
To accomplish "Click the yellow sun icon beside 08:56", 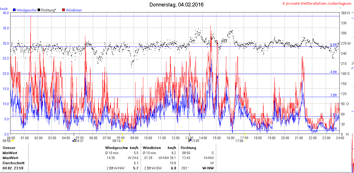I will (x=12, y=141).
